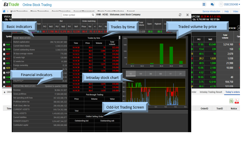Image resolution: width=242 pixels, height=141 pixels.
Task: Tick the checkbox next to AGR
Action: pos(4,82)
